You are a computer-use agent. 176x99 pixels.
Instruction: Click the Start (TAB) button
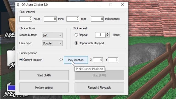click(44, 75)
